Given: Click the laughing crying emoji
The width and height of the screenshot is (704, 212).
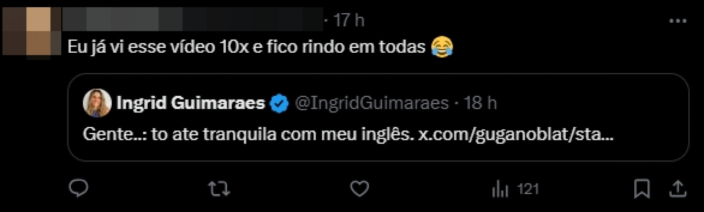Looking at the screenshot, I should [442, 47].
